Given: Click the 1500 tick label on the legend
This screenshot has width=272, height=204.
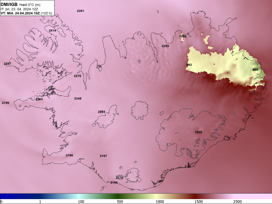Looking at the screenshot, I should pyautogui.click(x=199, y=202).
